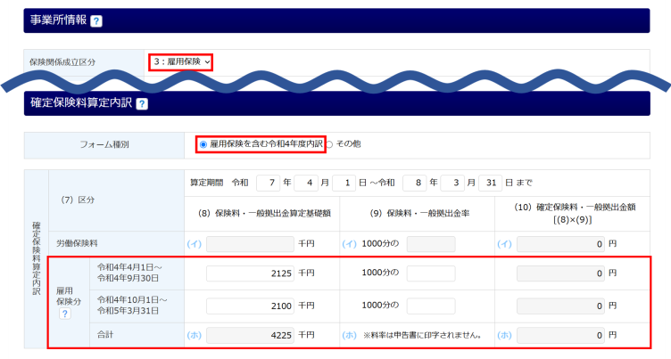This screenshot has width=671, height=359.
Task: Click confirmed amount field in 令和4年4月1日～ row
Action: [x=560, y=273]
